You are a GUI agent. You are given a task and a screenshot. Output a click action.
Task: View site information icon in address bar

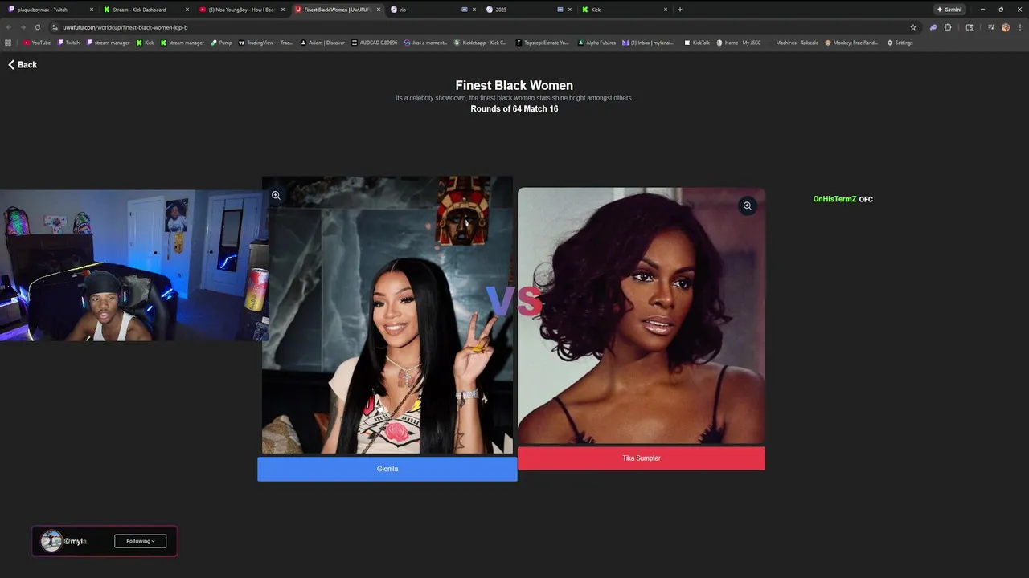tap(55, 27)
